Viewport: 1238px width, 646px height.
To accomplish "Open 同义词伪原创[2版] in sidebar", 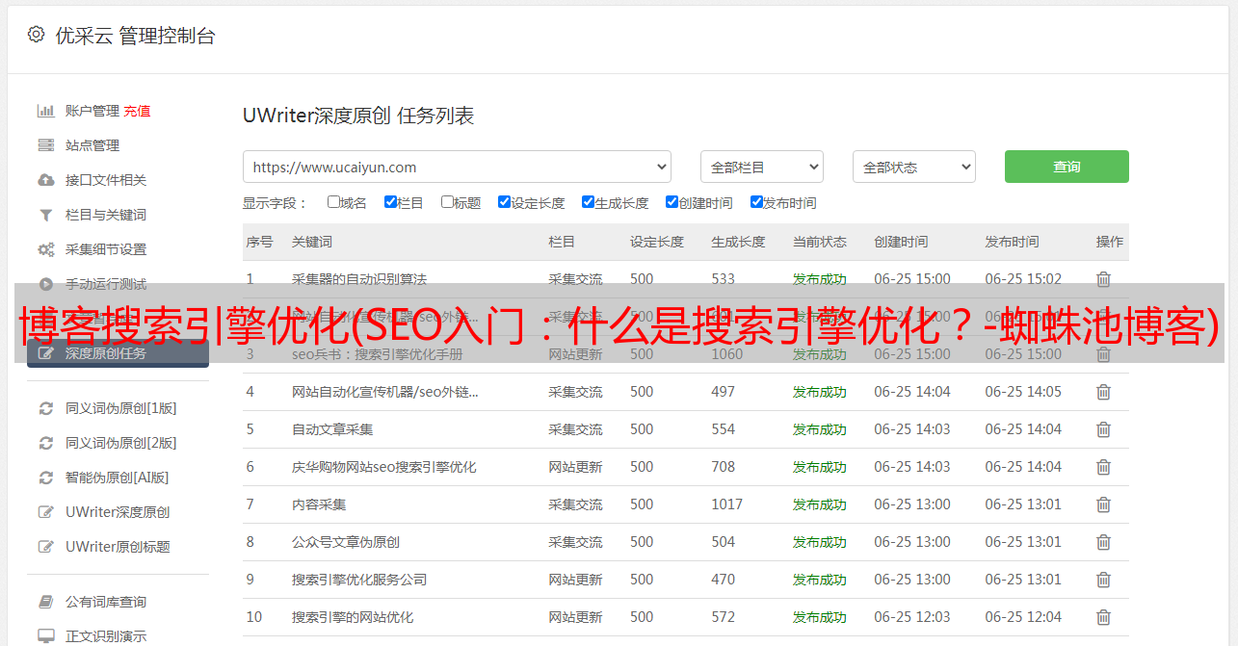I will (120, 443).
